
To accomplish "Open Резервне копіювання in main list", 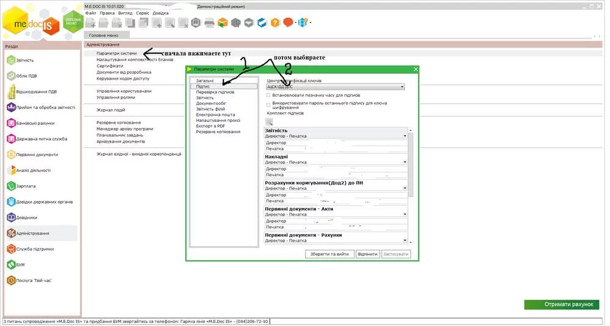I will [119, 122].
